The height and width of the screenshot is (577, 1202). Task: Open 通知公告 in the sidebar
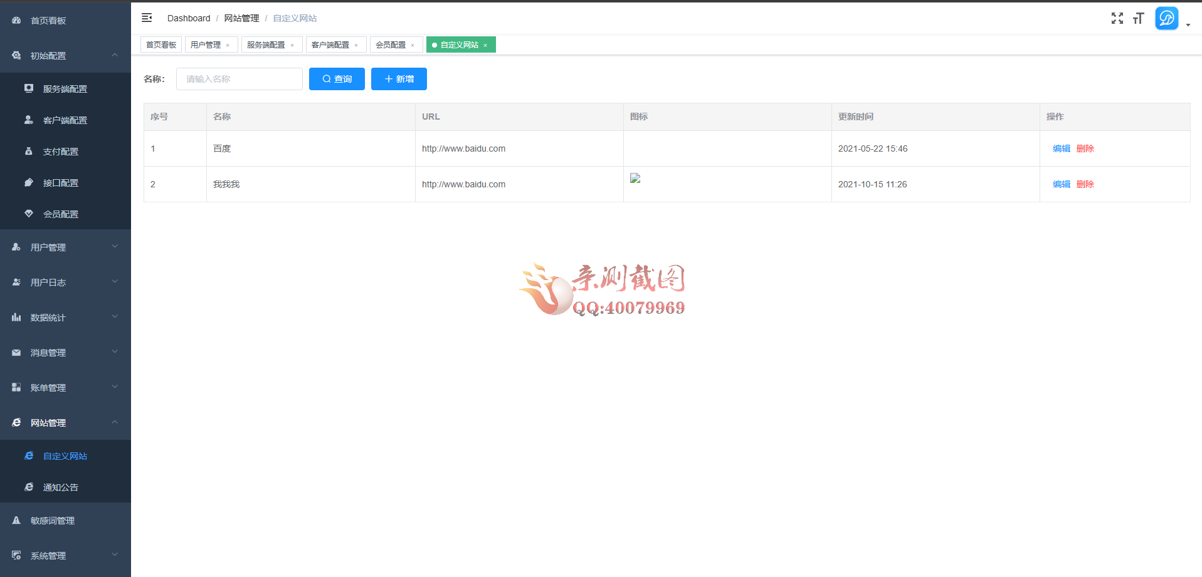60,487
